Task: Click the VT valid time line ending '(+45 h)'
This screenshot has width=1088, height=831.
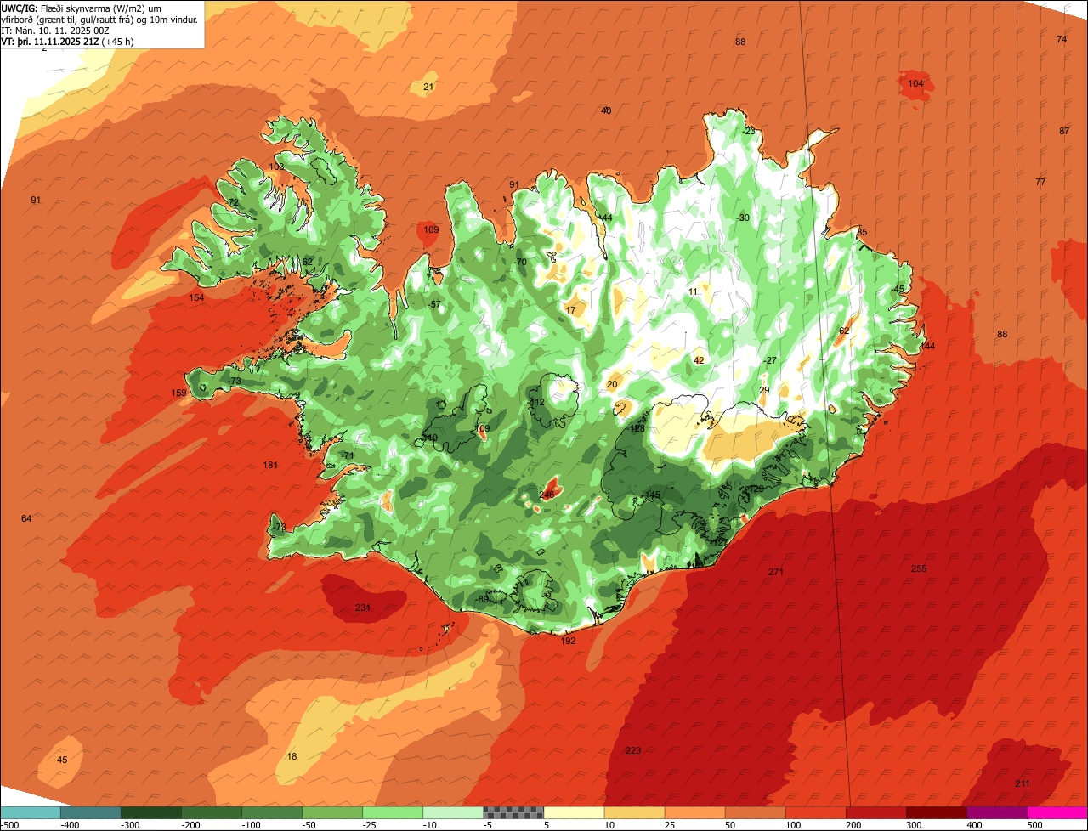Action: click(x=66, y=41)
